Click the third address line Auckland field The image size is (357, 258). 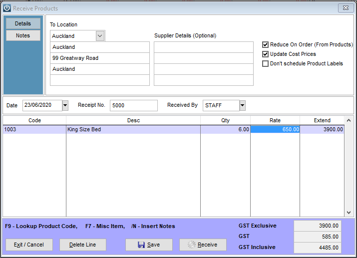[x=100, y=69]
